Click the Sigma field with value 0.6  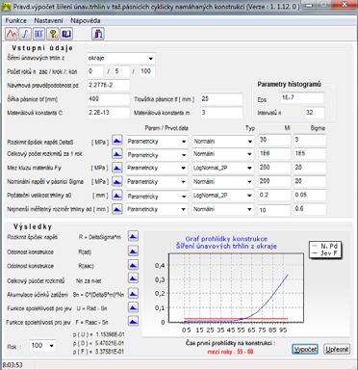(x=310, y=209)
